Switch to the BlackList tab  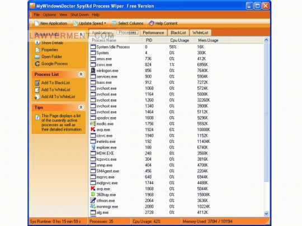click(178, 33)
